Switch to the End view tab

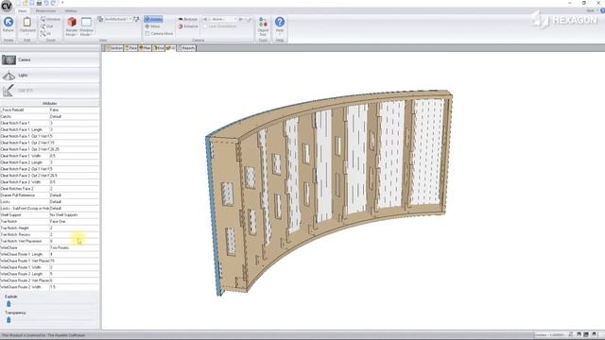159,48
